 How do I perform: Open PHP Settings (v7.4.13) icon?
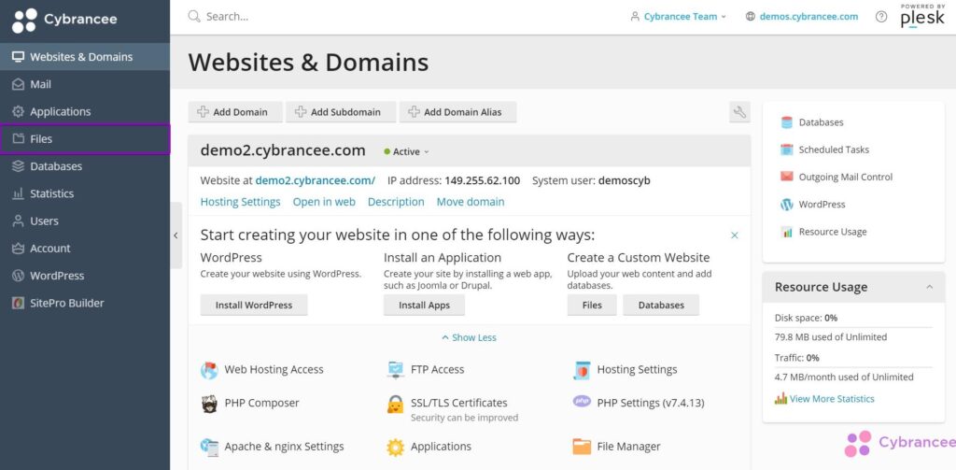click(583, 401)
